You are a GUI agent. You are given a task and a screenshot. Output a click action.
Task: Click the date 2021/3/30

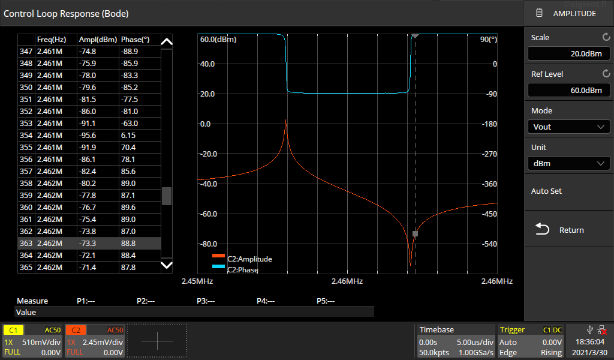590,353
